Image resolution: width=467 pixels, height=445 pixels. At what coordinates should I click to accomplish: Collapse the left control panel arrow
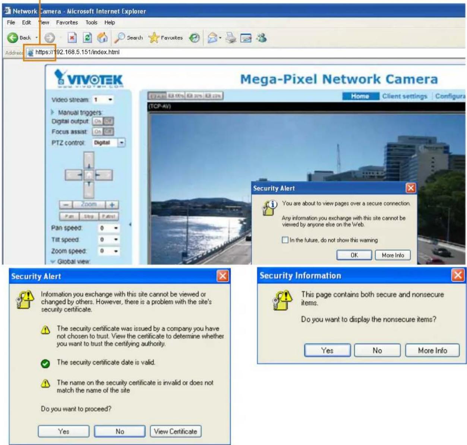point(130,224)
